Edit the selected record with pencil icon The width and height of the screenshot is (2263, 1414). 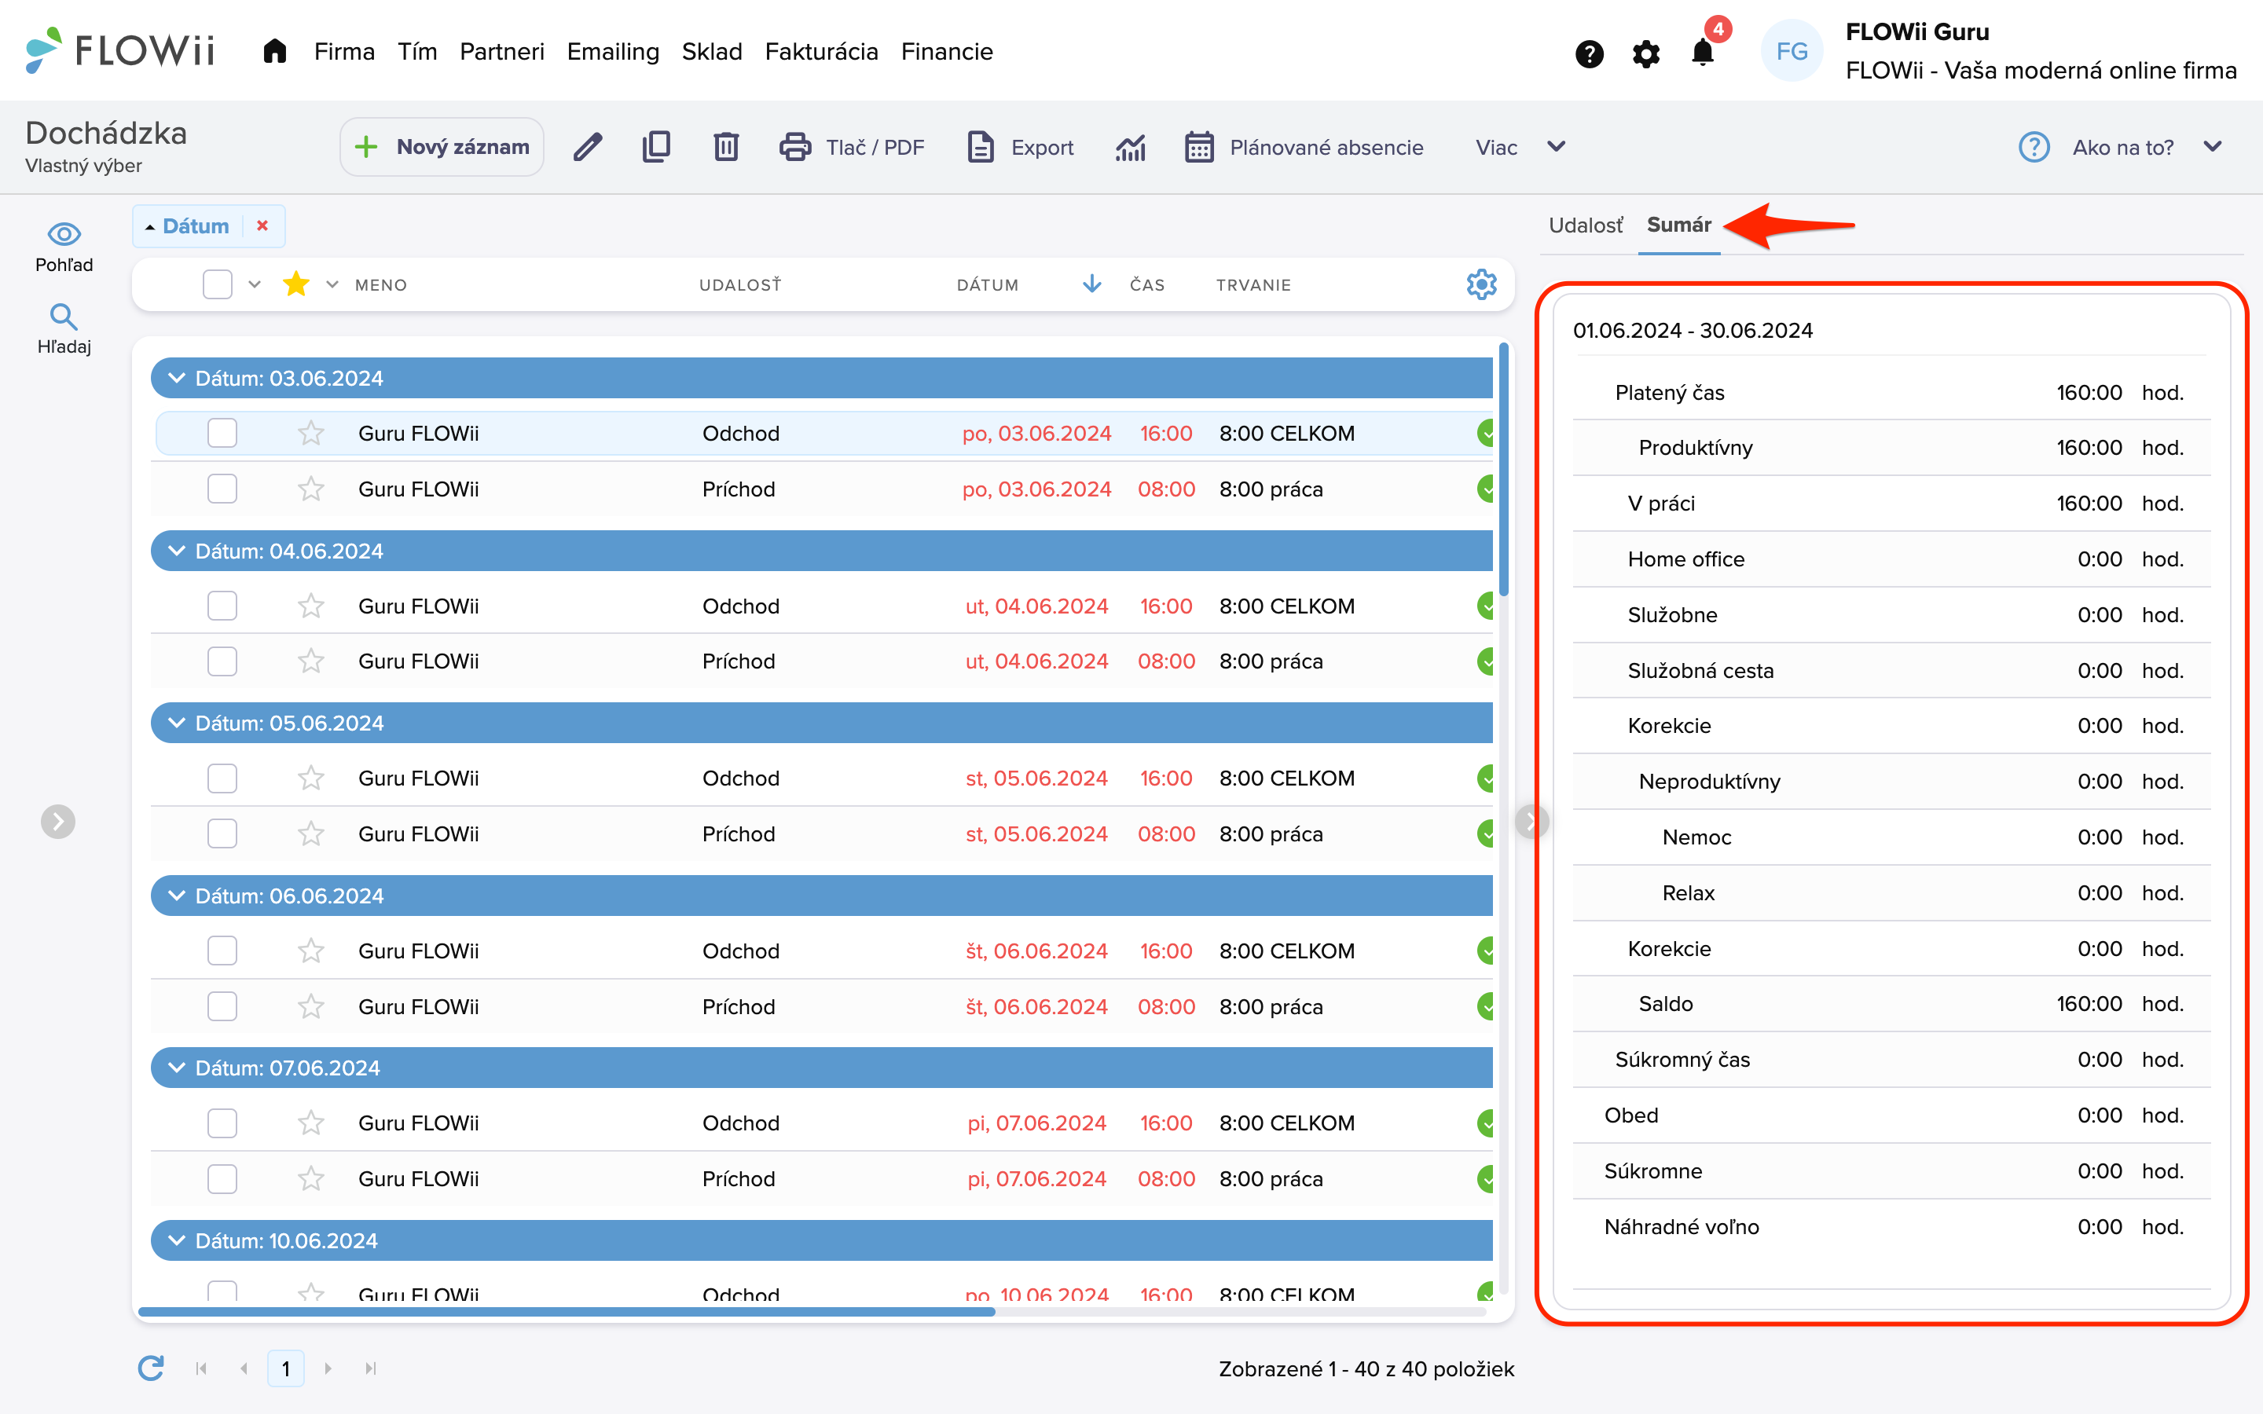point(587,147)
